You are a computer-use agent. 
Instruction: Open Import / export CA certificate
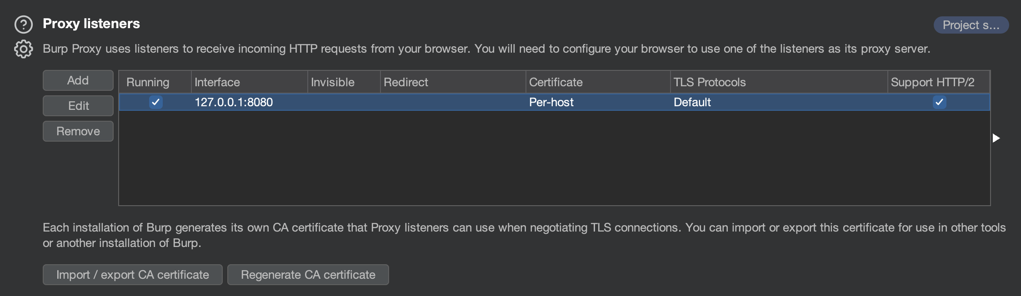coord(132,275)
